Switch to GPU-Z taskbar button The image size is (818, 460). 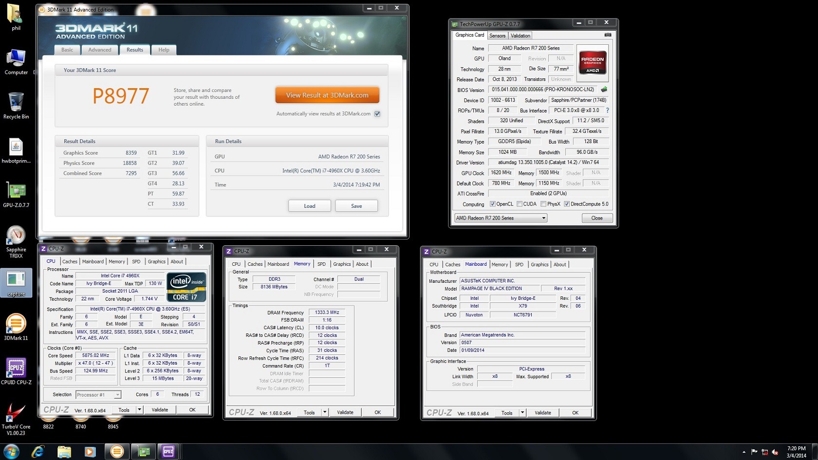pyautogui.click(x=144, y=452)
